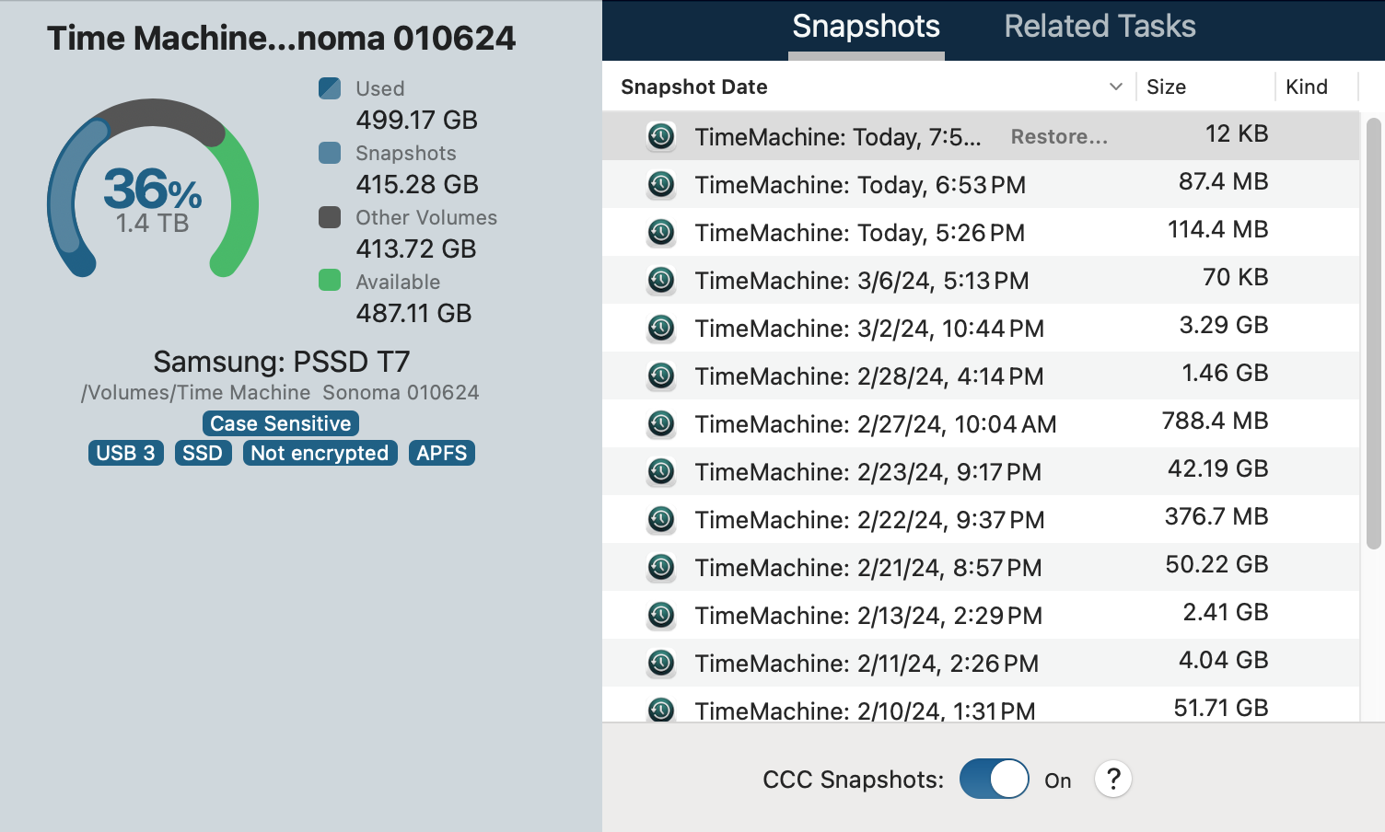Click the clock icon beside 3/2/24, 10:44 PM snapshot
The width and height of the screenshot is (1385, 832).
point(661,329)
